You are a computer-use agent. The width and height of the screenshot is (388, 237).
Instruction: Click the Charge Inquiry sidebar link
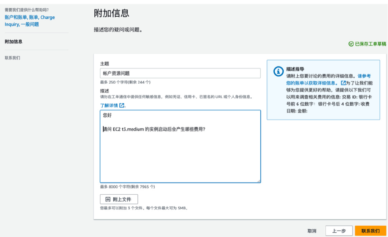(47, 17)
